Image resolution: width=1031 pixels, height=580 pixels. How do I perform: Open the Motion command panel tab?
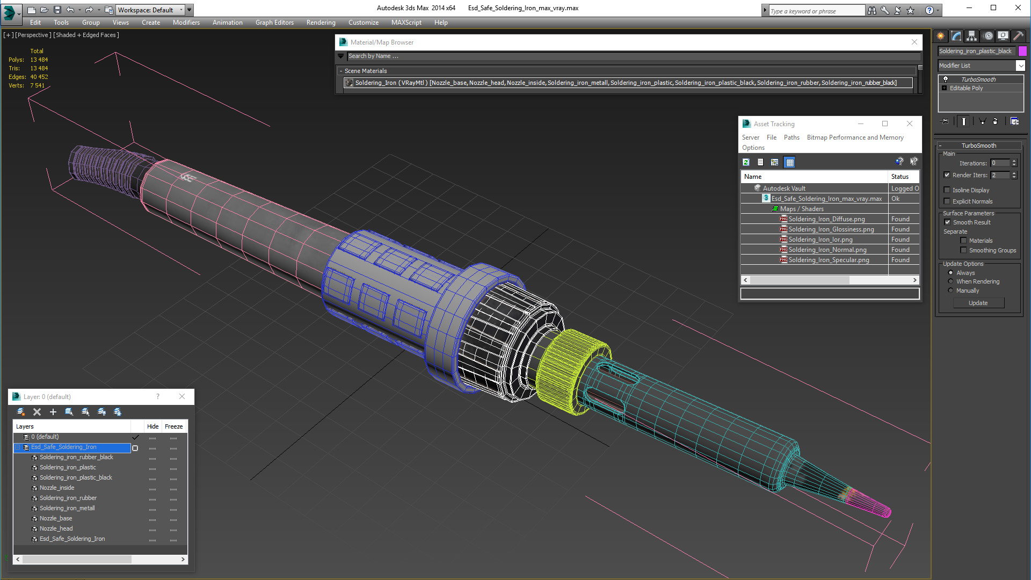988,36
